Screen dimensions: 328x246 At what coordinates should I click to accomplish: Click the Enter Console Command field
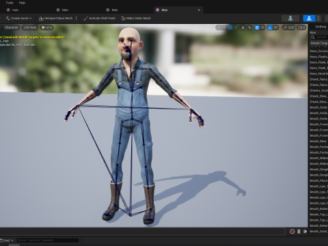tap(48, 241)
